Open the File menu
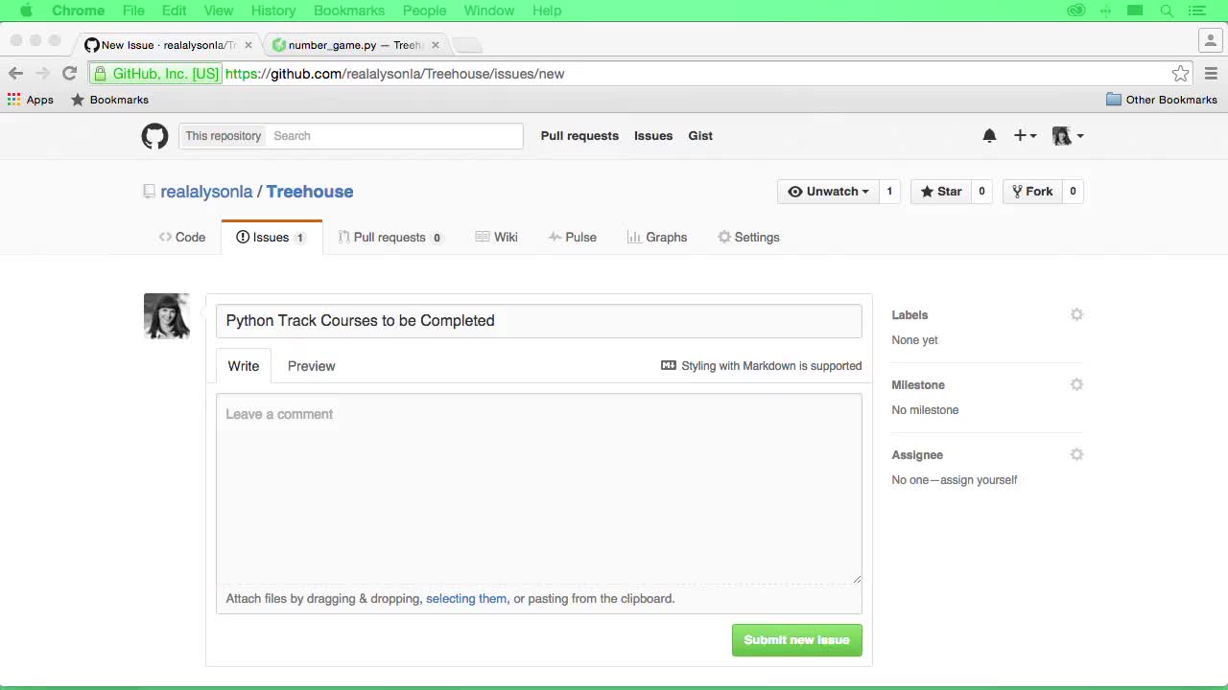 point(133,11)
